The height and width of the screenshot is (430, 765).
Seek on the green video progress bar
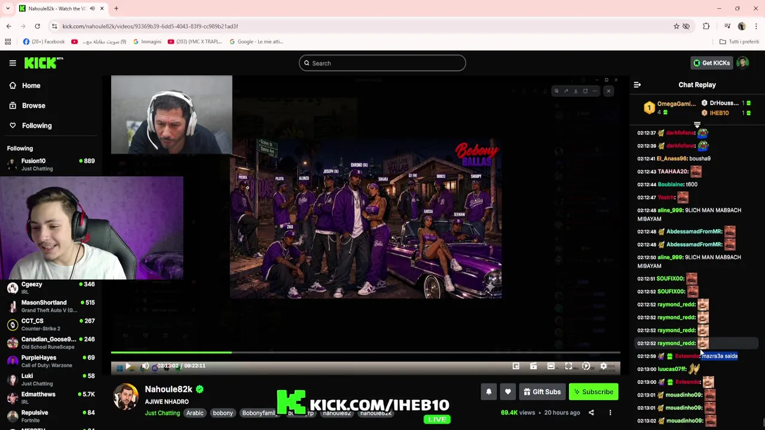tap(365, 352)
